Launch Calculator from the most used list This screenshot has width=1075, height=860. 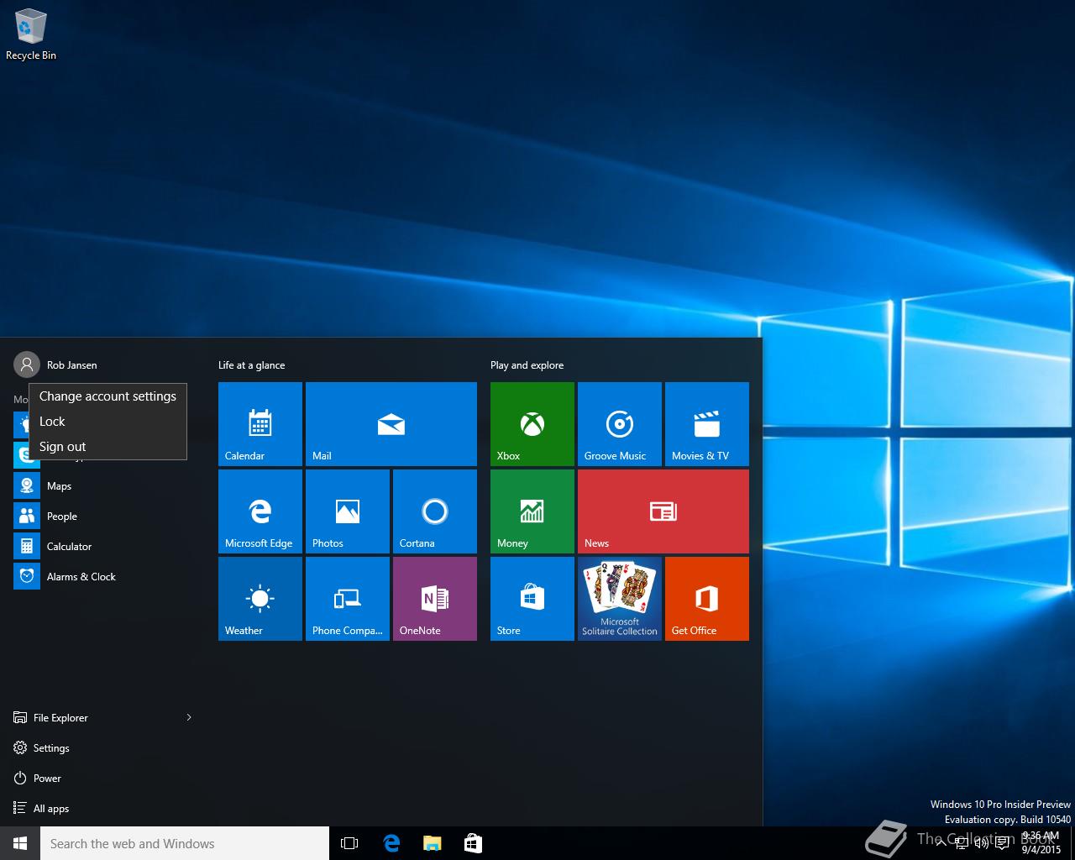(104, 546)
